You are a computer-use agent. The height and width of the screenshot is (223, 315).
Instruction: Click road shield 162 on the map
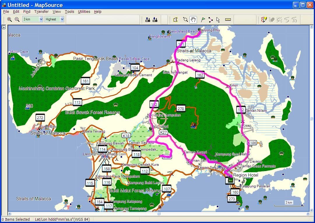pyautogui.click(x=200, y=75)
